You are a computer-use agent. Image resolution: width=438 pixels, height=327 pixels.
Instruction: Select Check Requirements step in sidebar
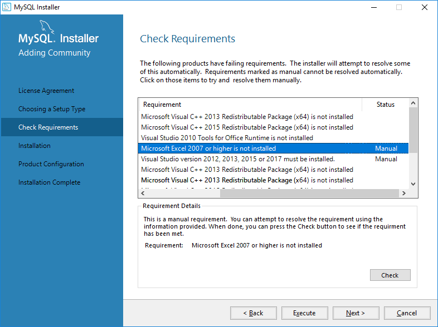tap(62, 127)
